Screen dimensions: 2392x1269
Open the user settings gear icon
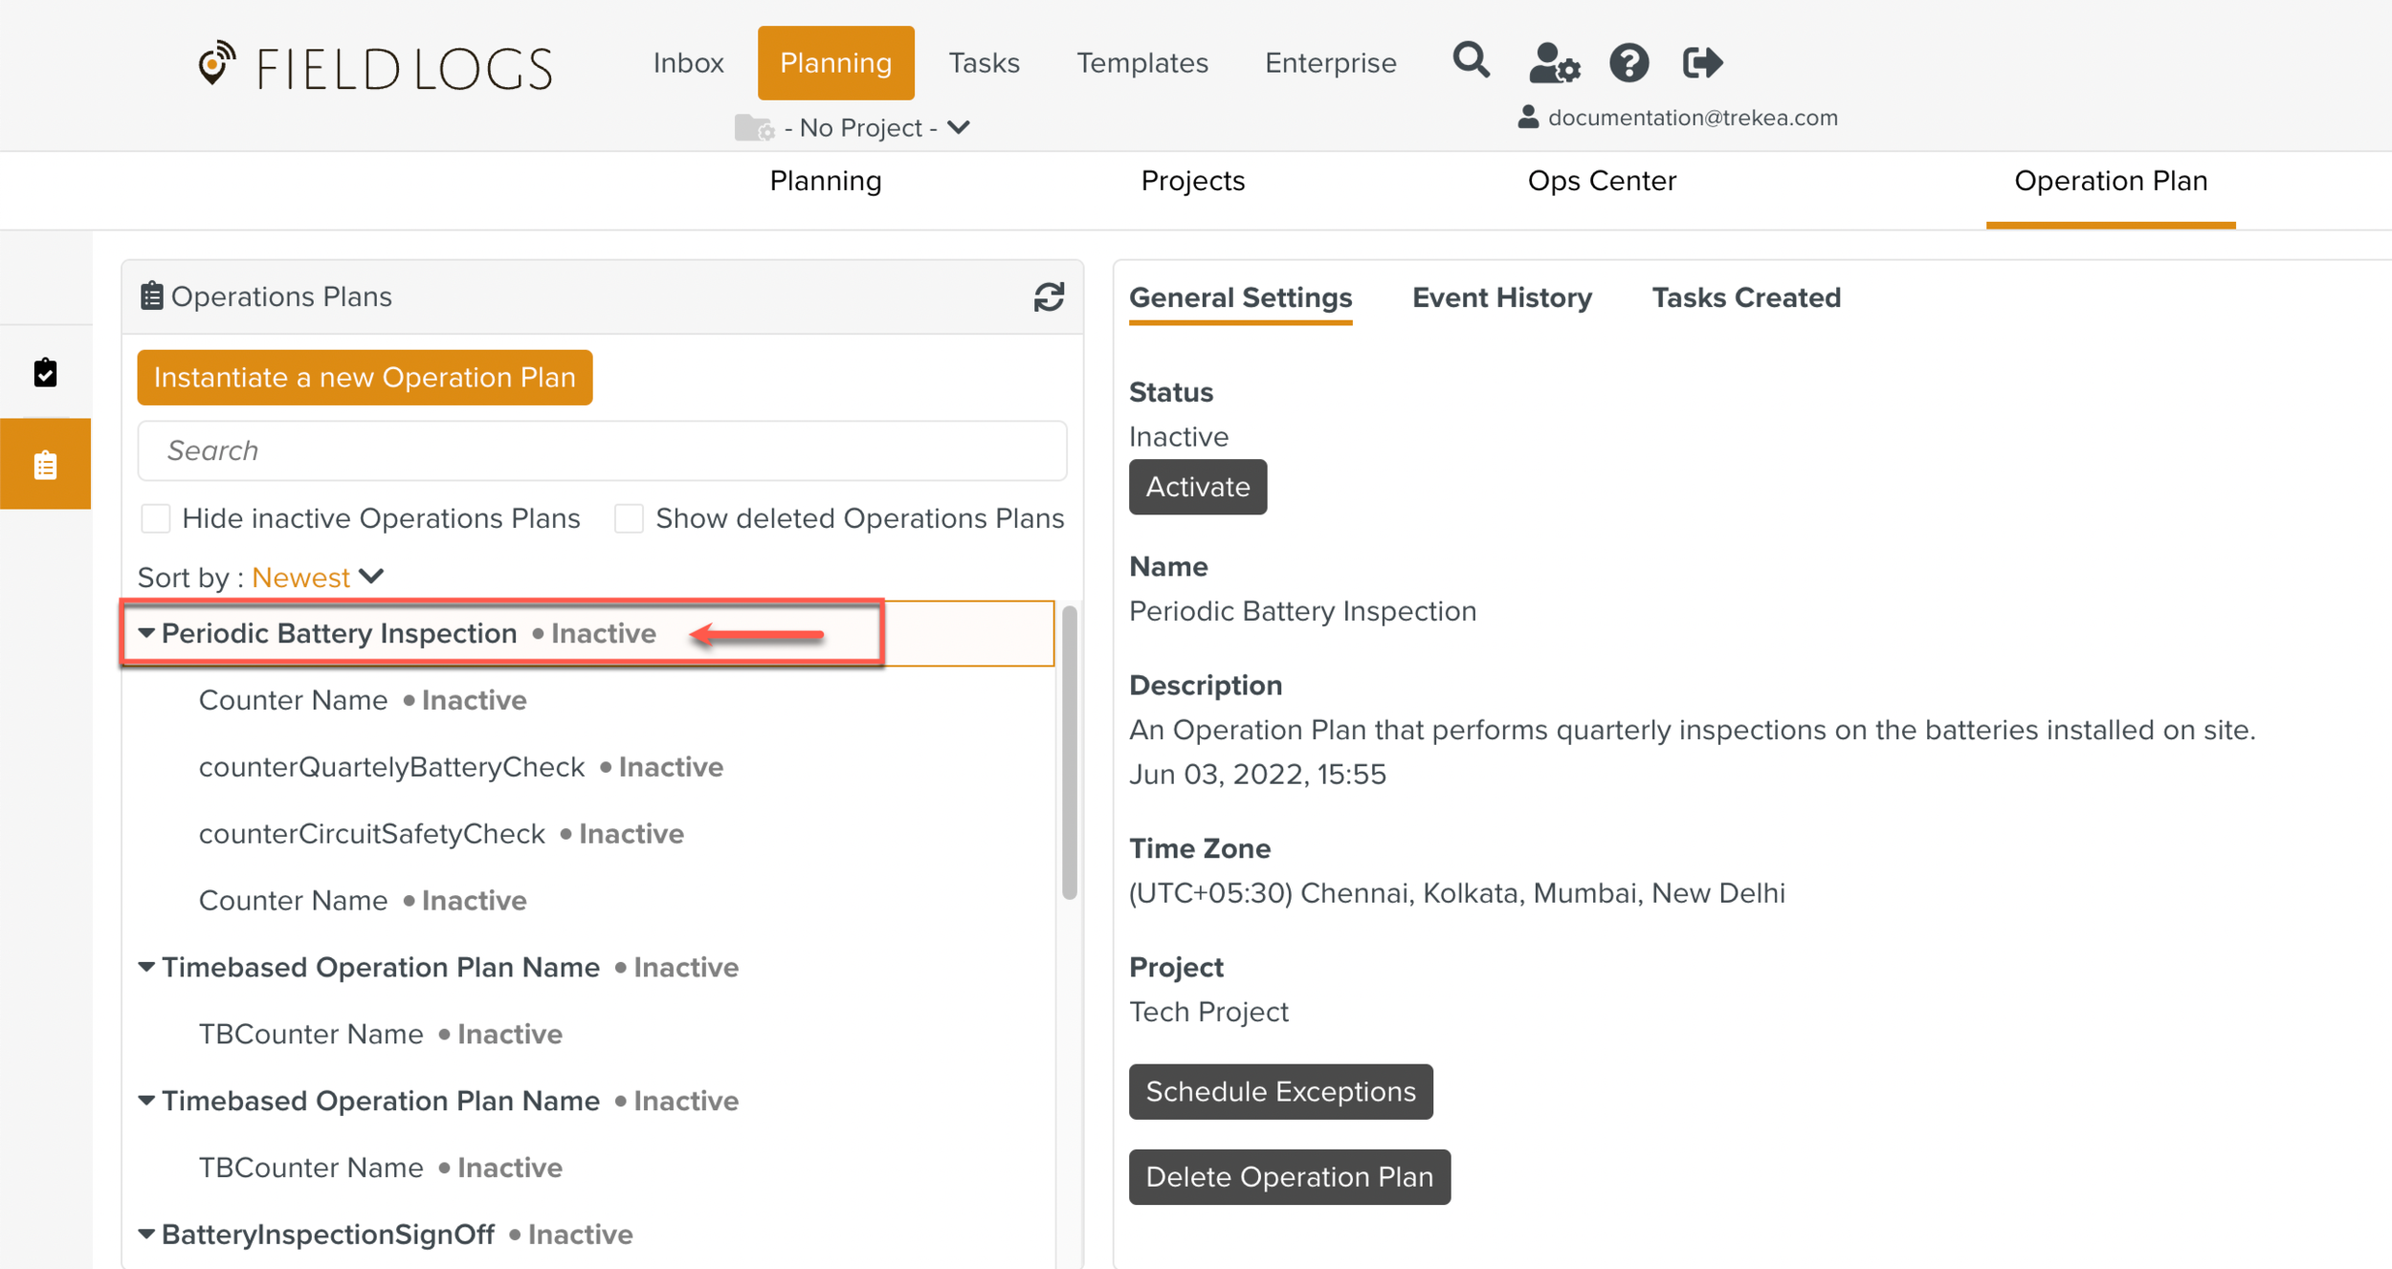[x=1553, y=63]
